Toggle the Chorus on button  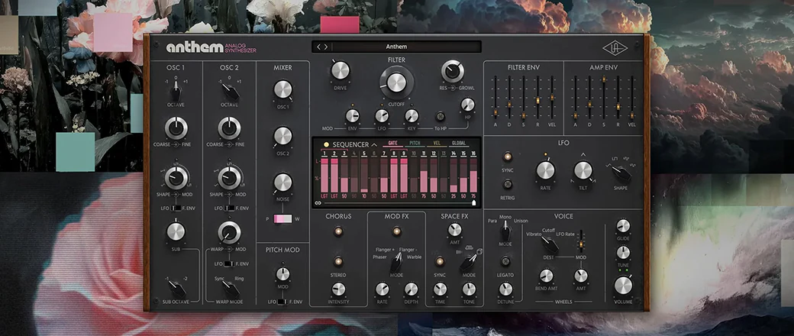(x=338, y=231)
